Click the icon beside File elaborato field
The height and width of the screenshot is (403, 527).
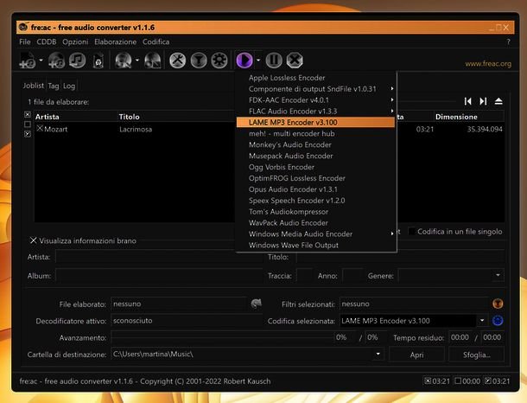(x=256, y=304)
